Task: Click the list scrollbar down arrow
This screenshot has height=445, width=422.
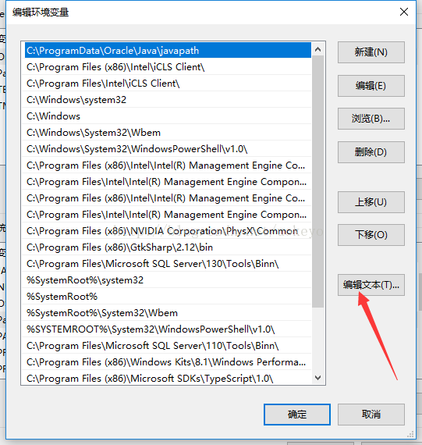Action: pos(318,377)
